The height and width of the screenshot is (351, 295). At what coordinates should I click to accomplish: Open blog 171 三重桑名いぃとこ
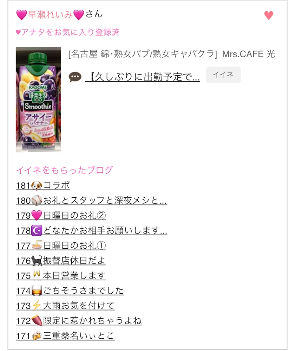pos(65,336)
